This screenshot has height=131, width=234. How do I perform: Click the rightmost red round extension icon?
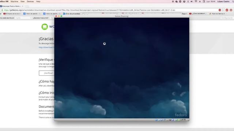coord(231,10)
